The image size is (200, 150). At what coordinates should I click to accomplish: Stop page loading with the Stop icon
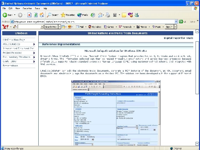pos(29,15)
